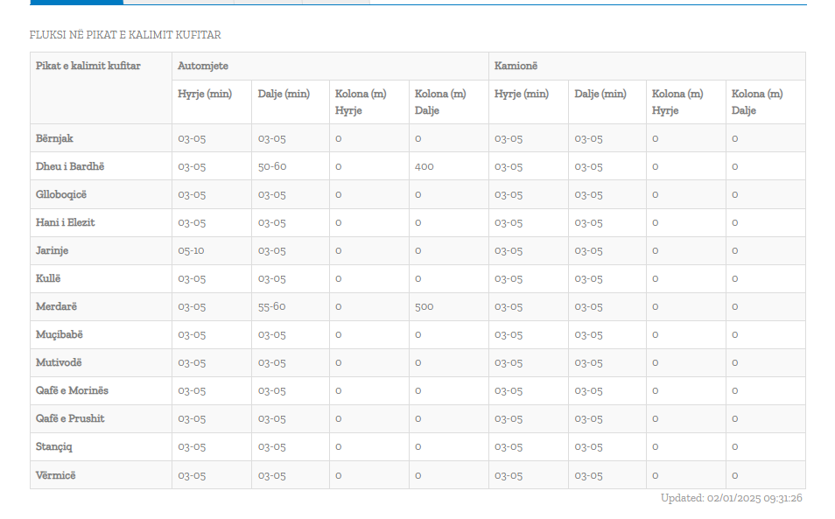Click the Hani i Elezit row name
Screen dimensions: 835x519
65,222
